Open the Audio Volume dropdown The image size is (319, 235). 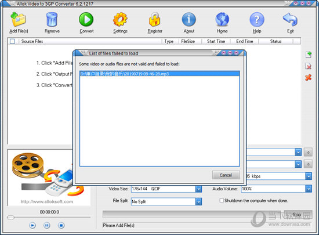point(309,189)
